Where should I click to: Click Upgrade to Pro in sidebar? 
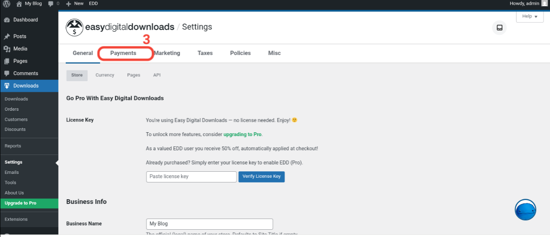point(29,203)
